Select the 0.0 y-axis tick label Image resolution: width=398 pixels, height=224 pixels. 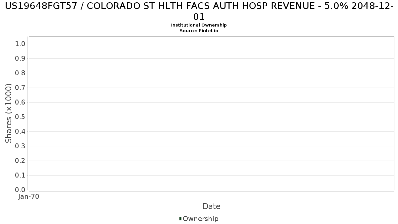(20, 190)
